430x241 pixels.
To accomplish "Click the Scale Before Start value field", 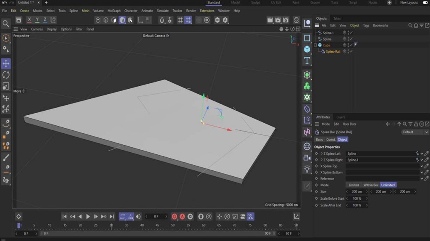I will click(x=357, y=199).
